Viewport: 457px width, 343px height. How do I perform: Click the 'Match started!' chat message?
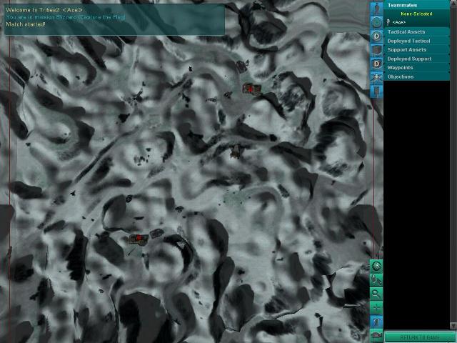(26, 24)
